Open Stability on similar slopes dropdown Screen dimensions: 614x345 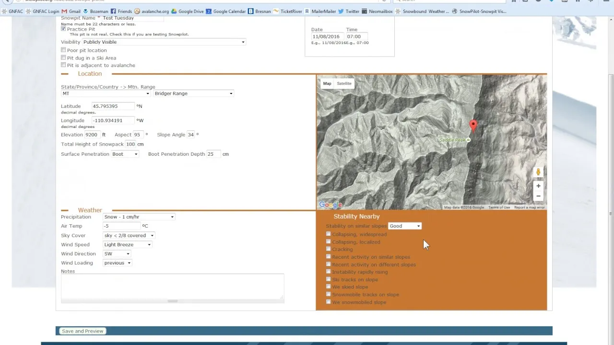405,226
